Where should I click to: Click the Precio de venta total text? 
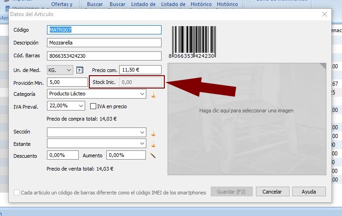pyautogui.click(x=80, y=169)
